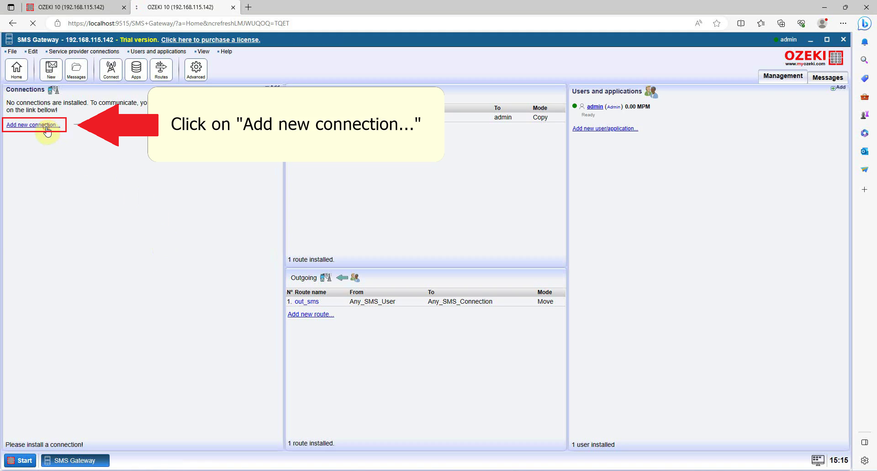Click the Any_SMS_Connection cell
This screenshot has width=877, height=471.
[460, 301]
